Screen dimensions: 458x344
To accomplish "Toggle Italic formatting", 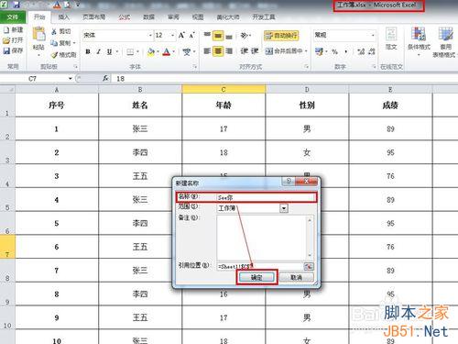I will (x=98, y=51).
